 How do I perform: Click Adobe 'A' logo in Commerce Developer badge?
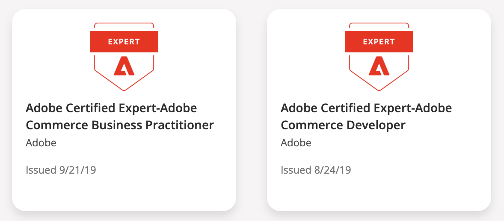click(379, 66)
